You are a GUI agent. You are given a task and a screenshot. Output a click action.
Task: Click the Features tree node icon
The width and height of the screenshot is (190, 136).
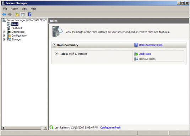(9, 28)
